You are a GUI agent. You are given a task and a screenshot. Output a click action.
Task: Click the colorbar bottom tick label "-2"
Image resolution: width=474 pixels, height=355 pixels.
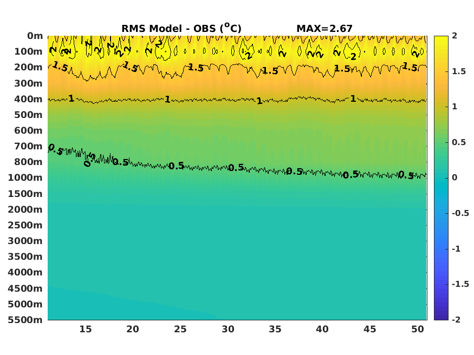[x=456, y=319]
